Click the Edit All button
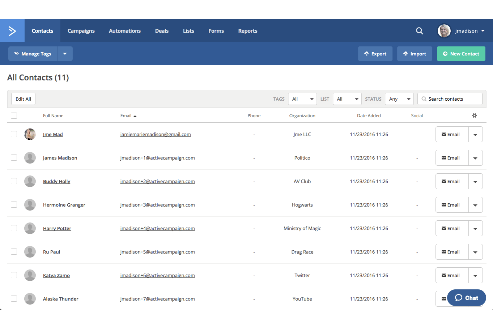The width and height of the screenshot is (493, 329). [x=23, y=99]
